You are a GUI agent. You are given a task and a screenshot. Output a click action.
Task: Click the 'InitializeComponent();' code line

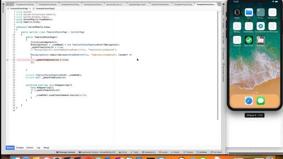point(44,42)
